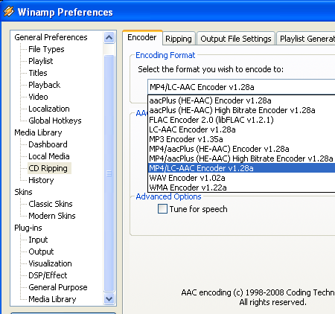This screenshot has width=335, height=314.
Task: Open the Output File Settings tab
Action: coord(236,39)
